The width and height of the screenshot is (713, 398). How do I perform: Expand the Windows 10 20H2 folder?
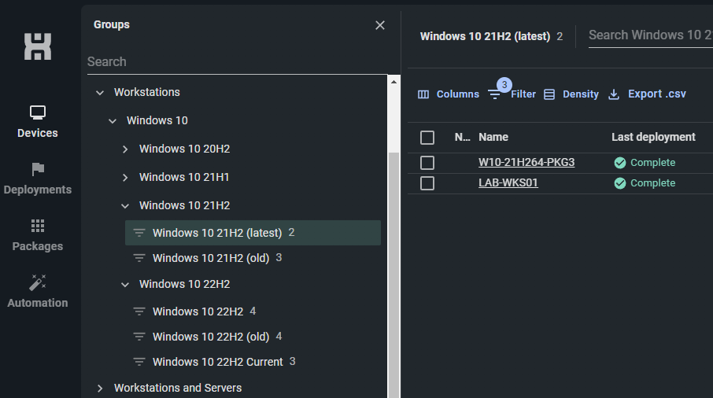[x=125, y=149]
